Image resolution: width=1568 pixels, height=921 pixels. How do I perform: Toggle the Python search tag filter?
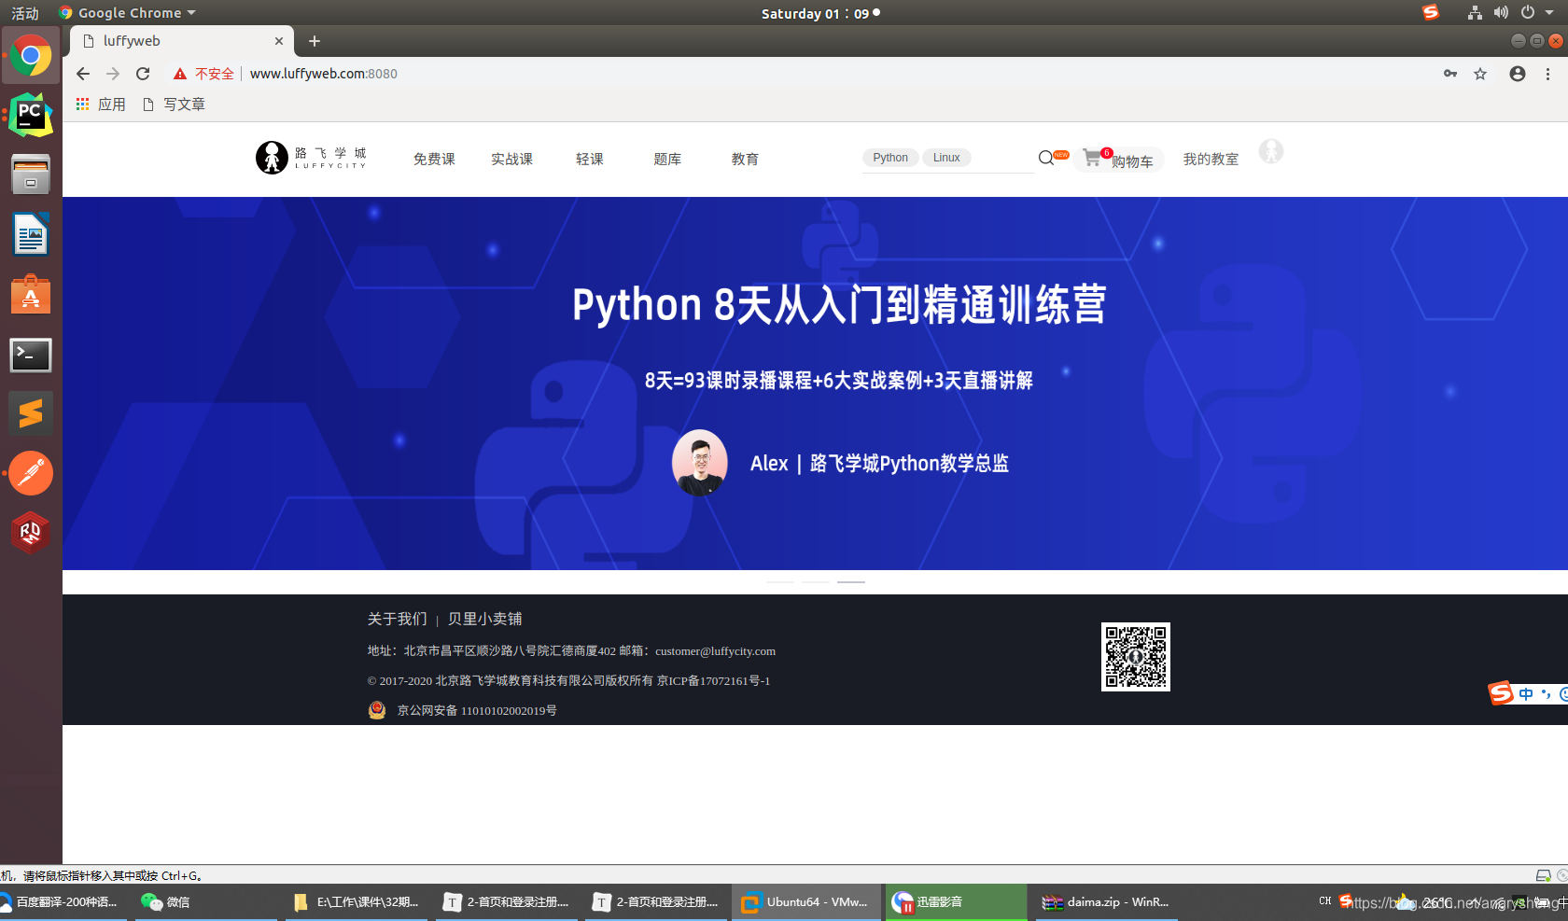[x=889, y=158]
